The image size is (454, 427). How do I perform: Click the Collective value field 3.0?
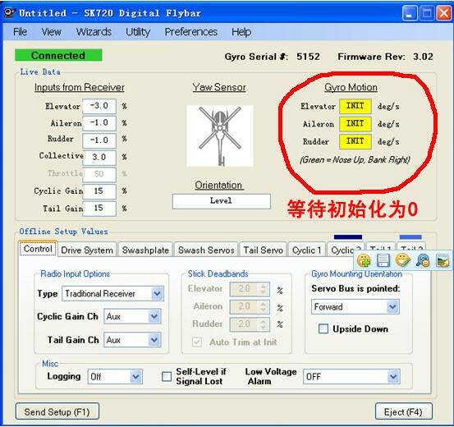[x=99, y=158]
